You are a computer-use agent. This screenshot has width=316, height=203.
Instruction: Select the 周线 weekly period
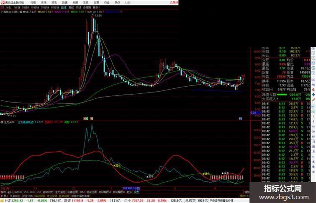(71, 8)
